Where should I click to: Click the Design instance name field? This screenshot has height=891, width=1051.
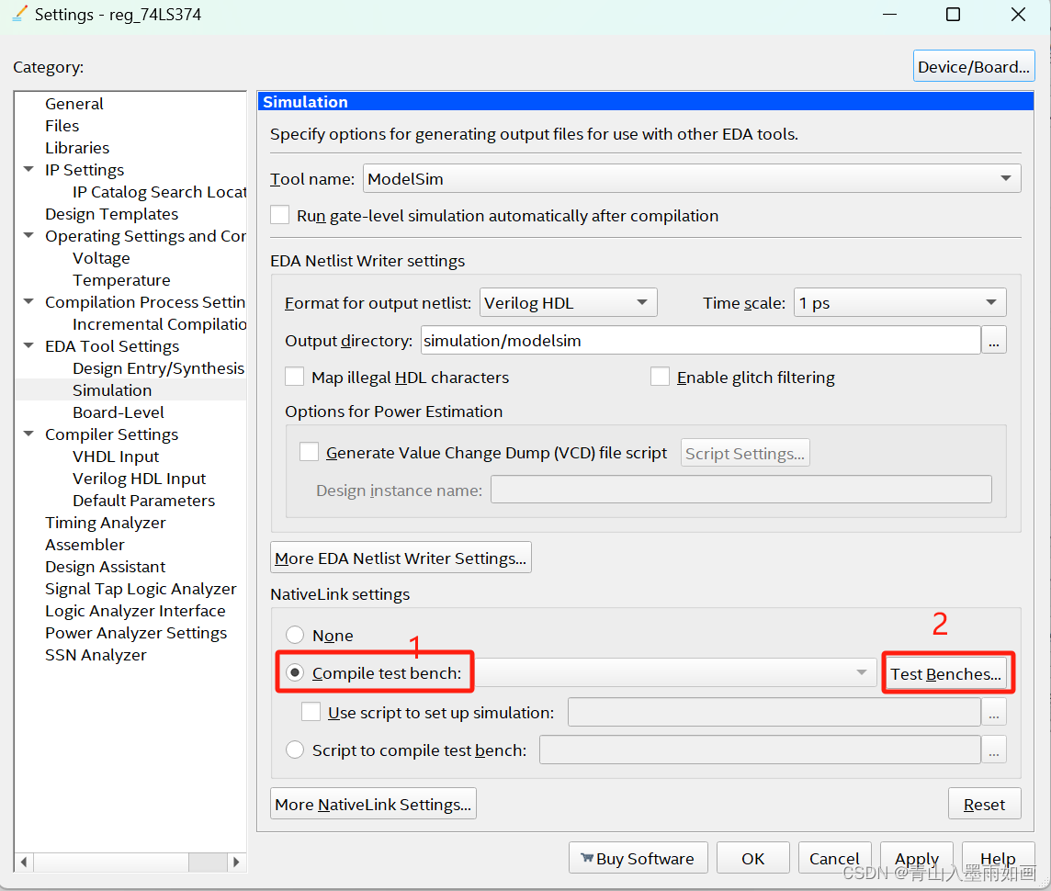tap(740, 489)
